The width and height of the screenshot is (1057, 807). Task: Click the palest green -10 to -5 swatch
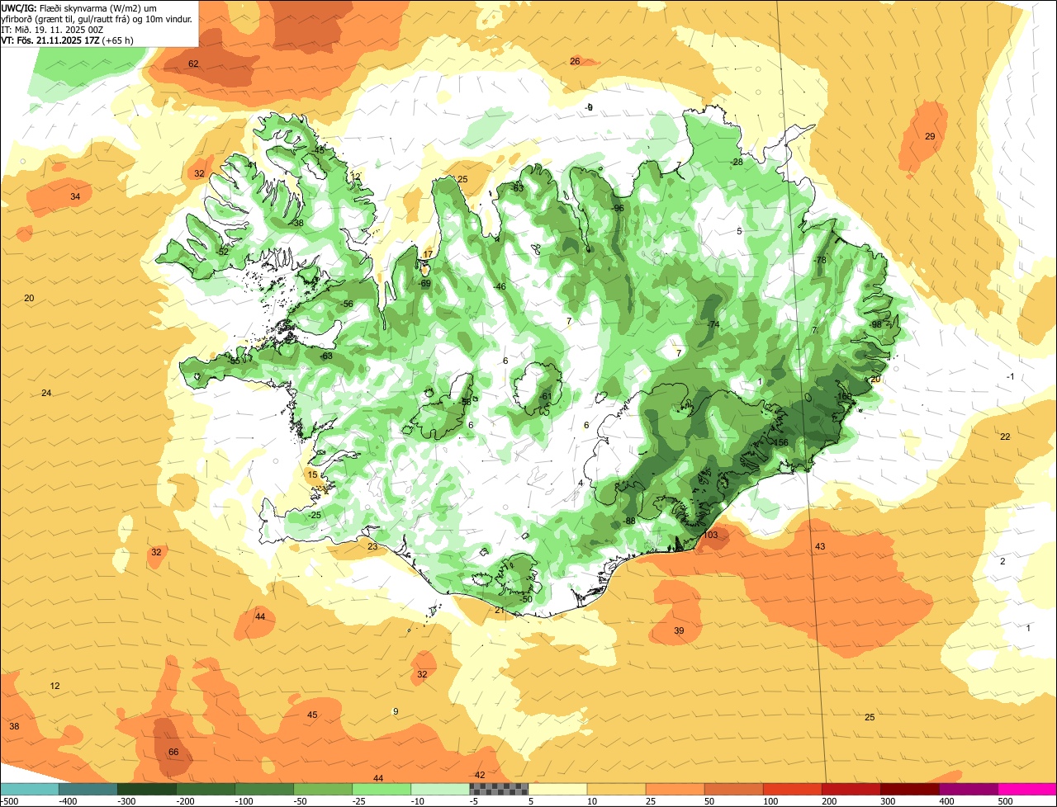439,789
